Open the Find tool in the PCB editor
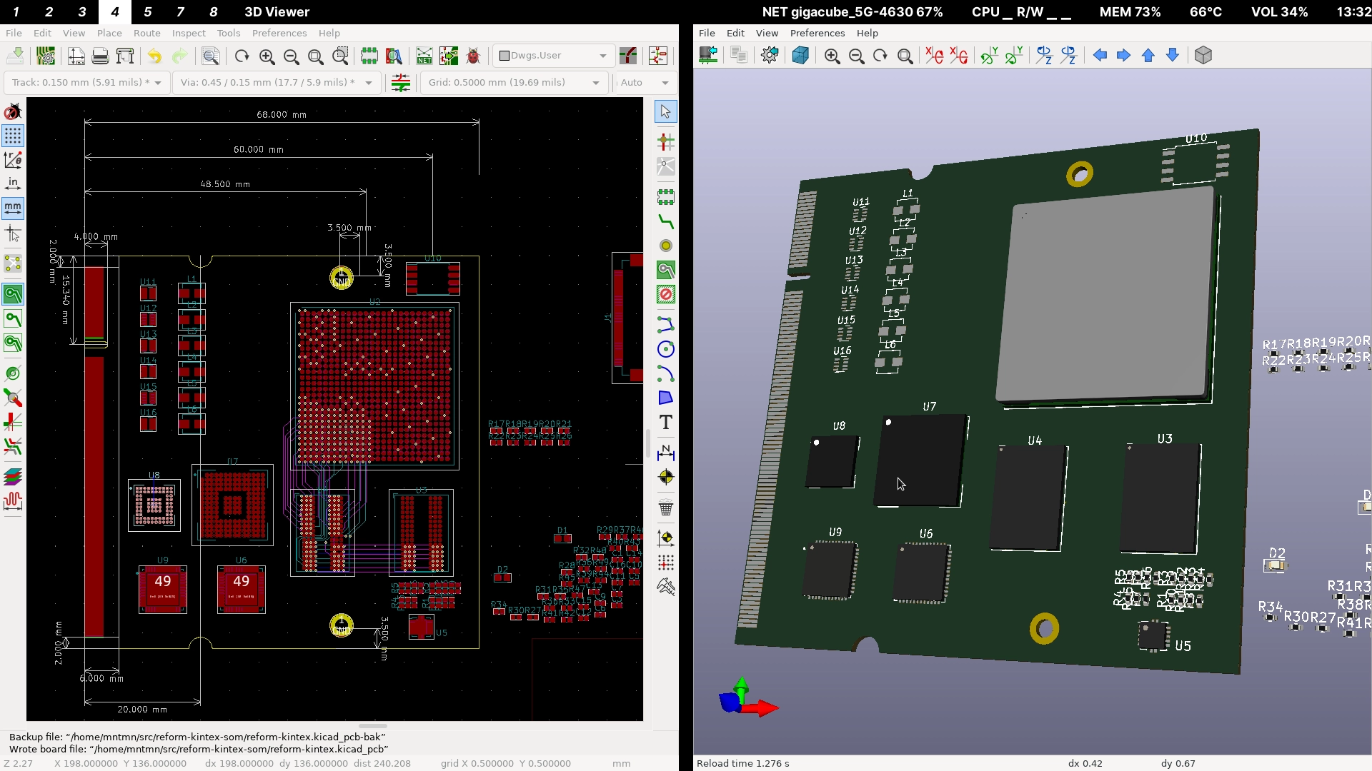 coord(210,56)
